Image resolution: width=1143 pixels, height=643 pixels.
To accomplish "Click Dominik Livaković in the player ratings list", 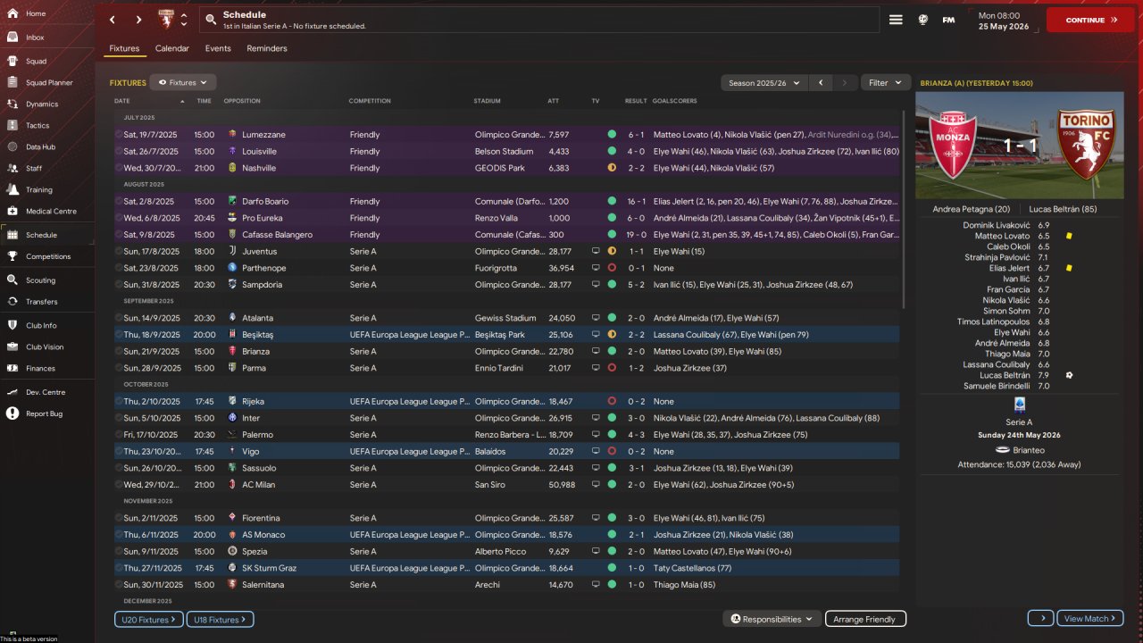I will pos(997,225).
